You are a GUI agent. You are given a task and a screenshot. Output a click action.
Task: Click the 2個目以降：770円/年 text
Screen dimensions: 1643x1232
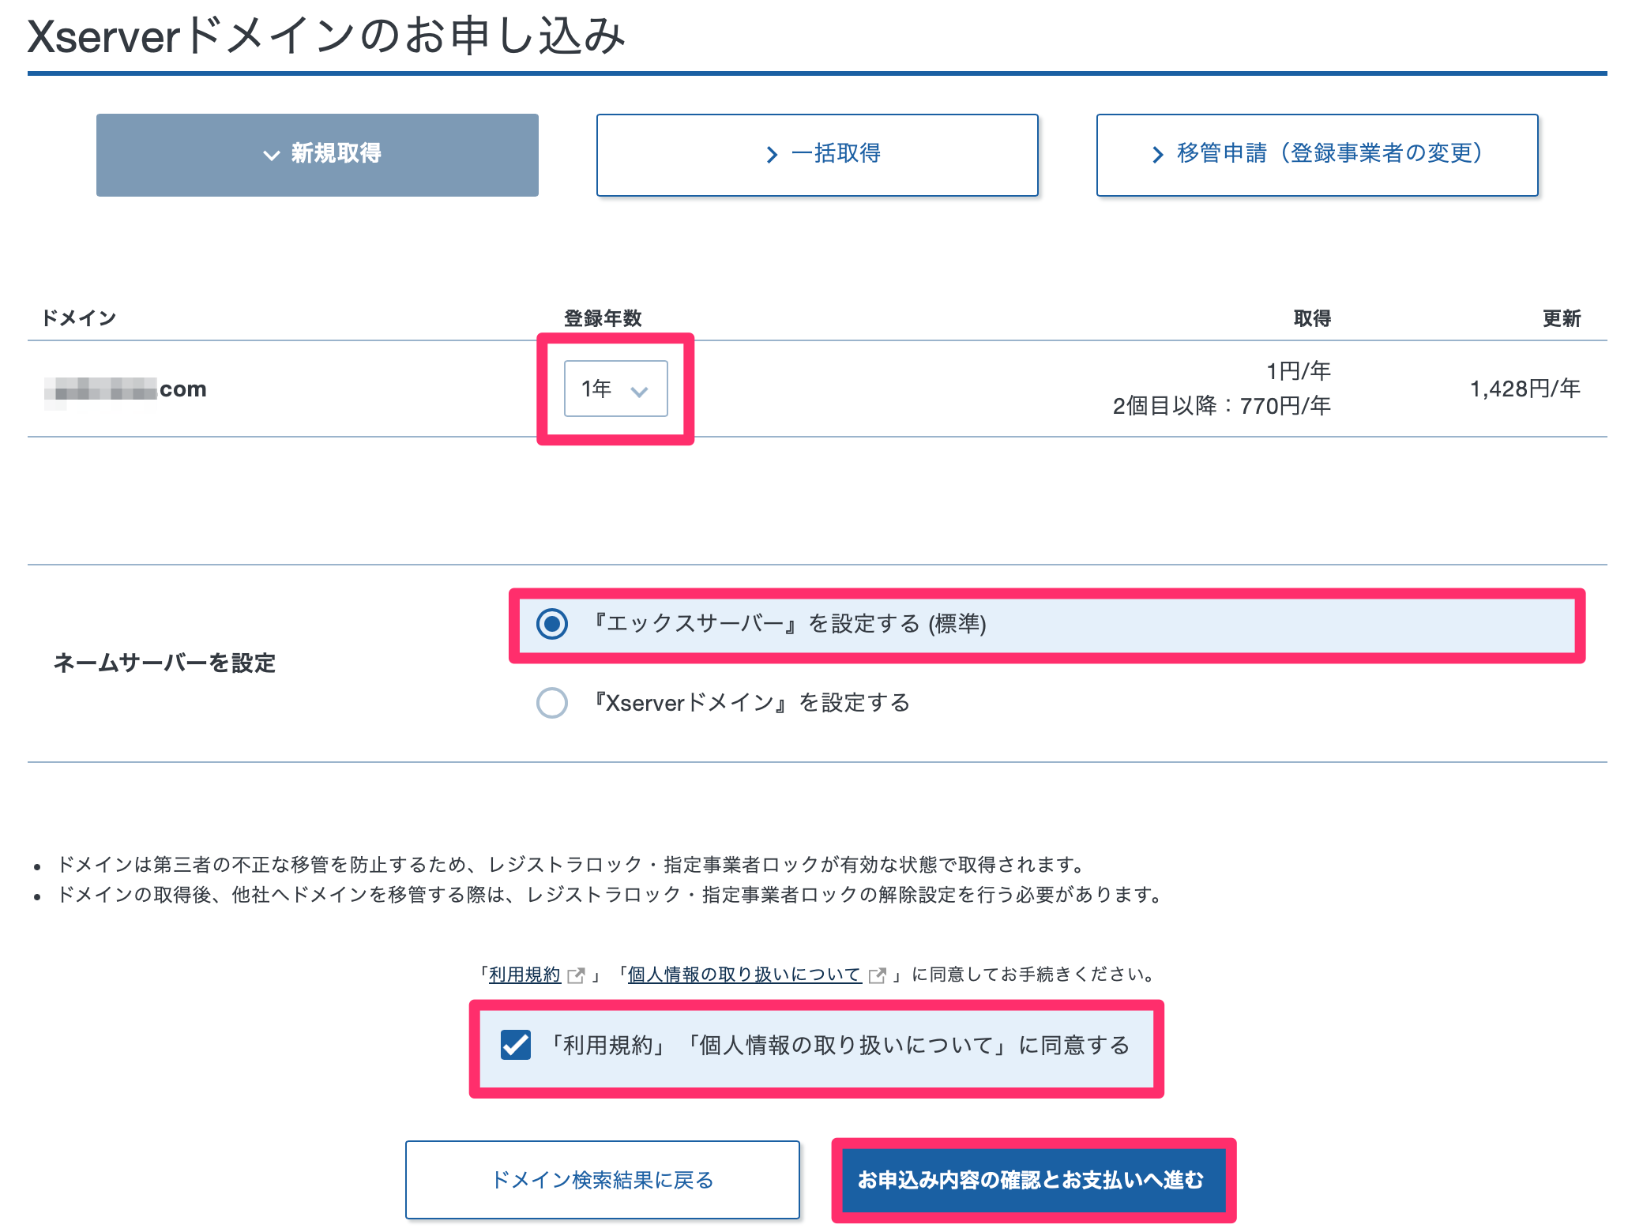click(x=1222, y=406)
